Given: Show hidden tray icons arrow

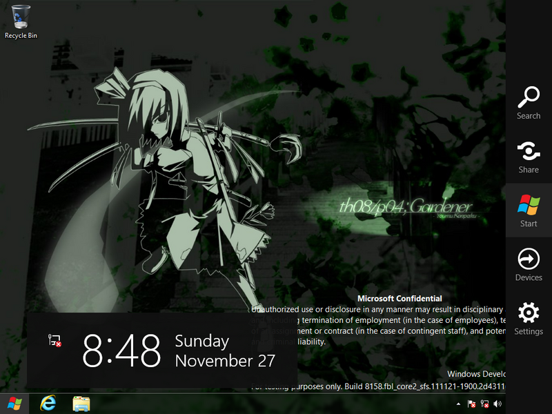Looking at the screenshot, I should 458,404.
